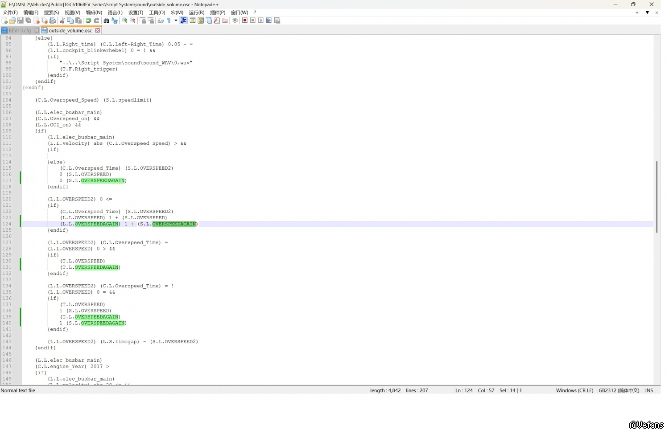This screenshot has width=669, height=434.
Task: Click the vertical scrollbar thumb
Action: click(657, 196)
